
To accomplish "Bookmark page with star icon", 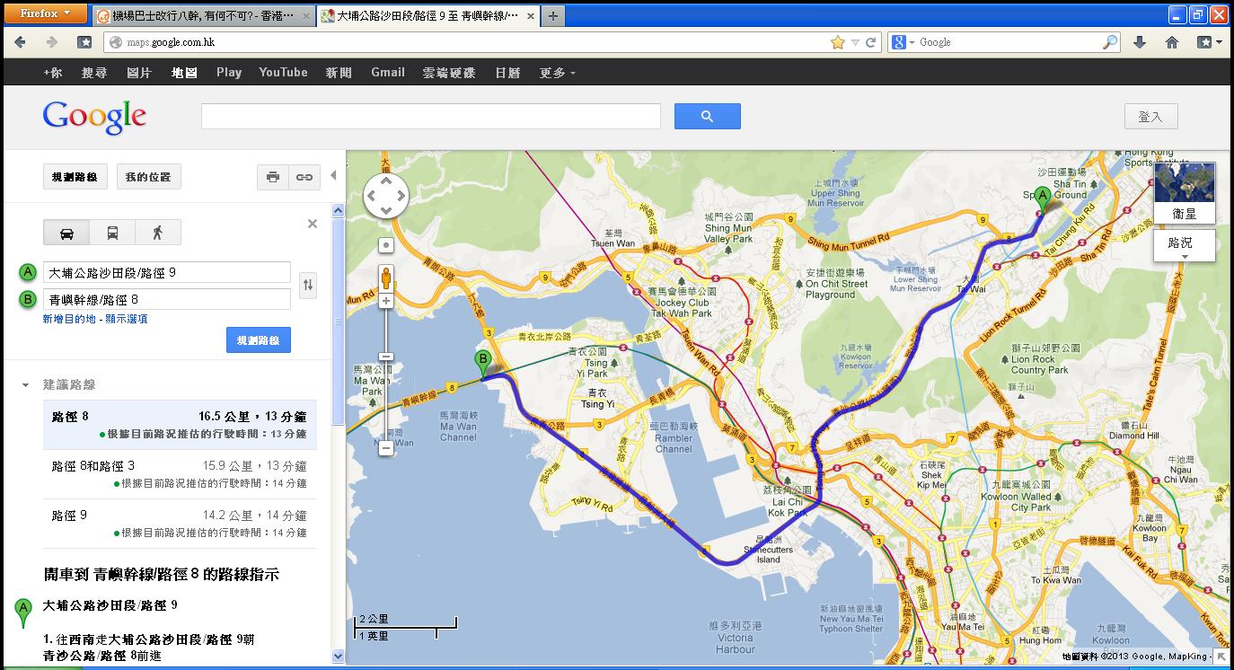I will click(x=837, y=42).
